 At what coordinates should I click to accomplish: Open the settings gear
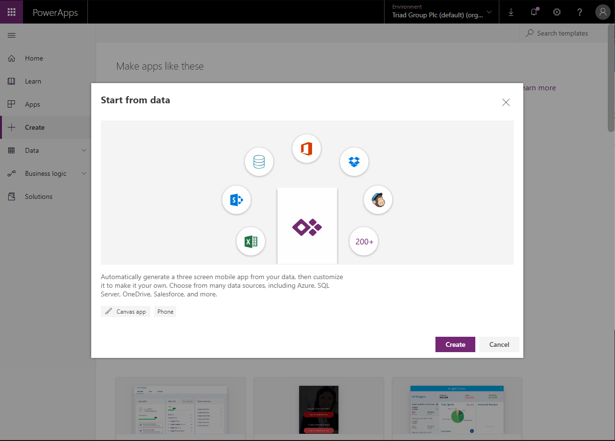[x=557, y=12]
